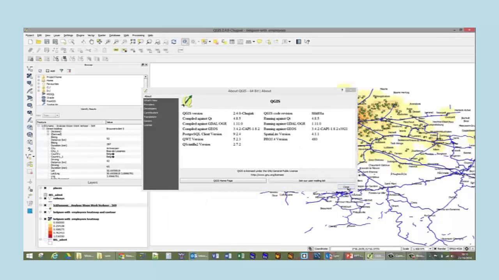The height and width of the screenshot is (280, 499).
Task: Open Outlook from the taskbar
Action: pyautogui.click(x=199, y=256)
